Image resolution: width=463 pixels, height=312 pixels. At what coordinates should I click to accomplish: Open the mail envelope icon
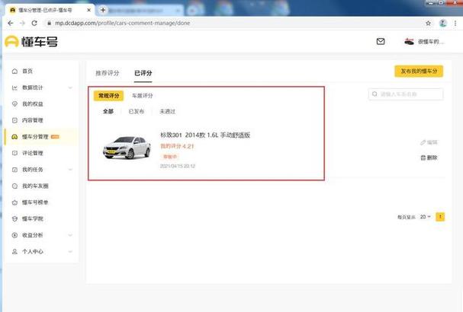coord(381,41)
